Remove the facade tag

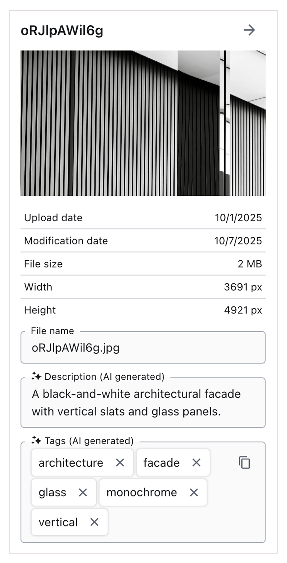197,463
